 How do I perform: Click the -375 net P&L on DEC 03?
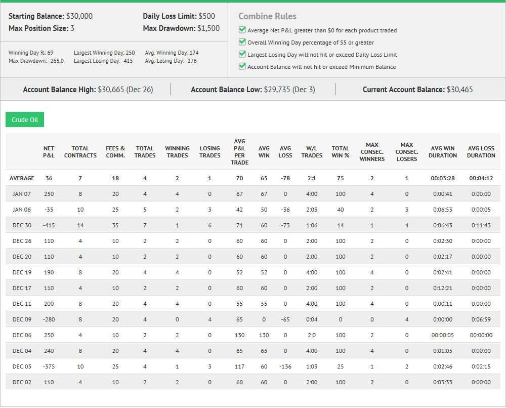(x=49, y=366)
